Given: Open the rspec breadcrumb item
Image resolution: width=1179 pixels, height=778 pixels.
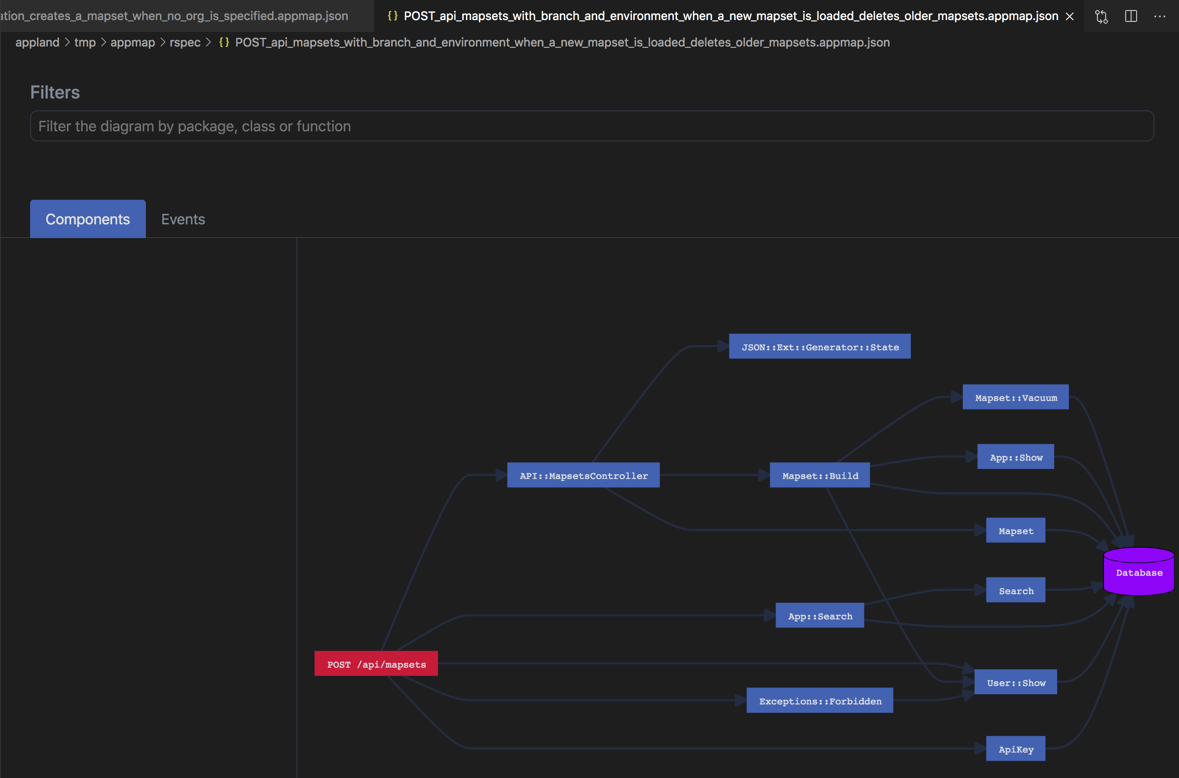Looking at the screenshot, I should click(185, 42).
